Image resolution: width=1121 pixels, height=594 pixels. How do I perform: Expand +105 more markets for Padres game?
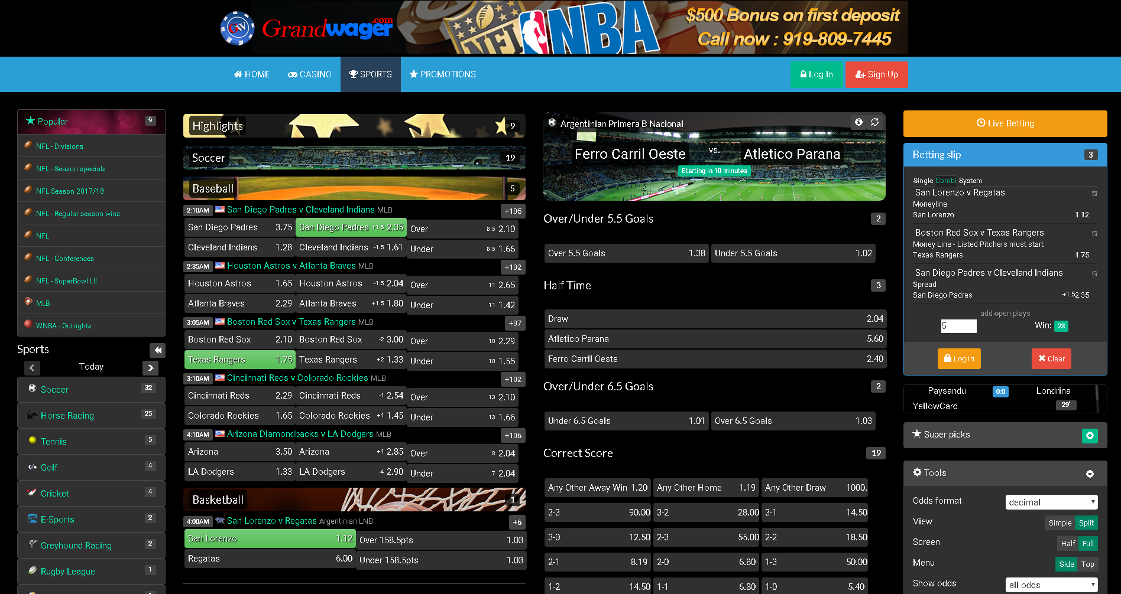513,211
